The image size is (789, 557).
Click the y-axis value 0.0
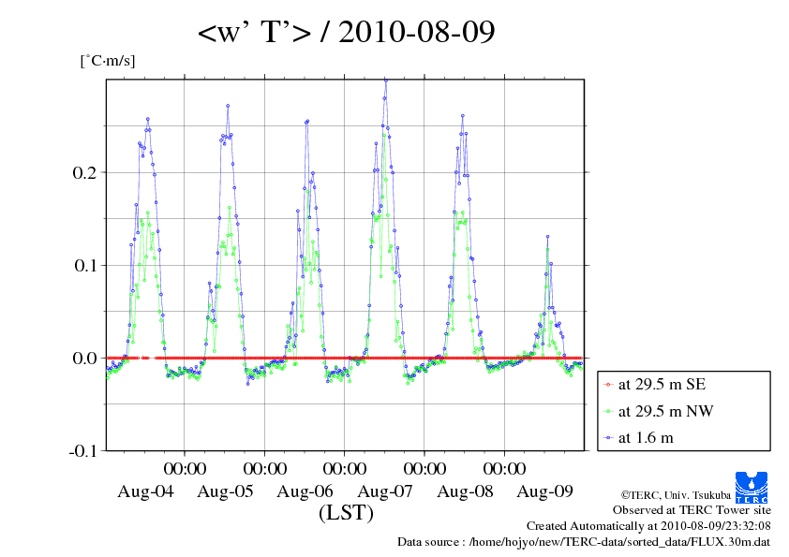(x=84, y=358)
